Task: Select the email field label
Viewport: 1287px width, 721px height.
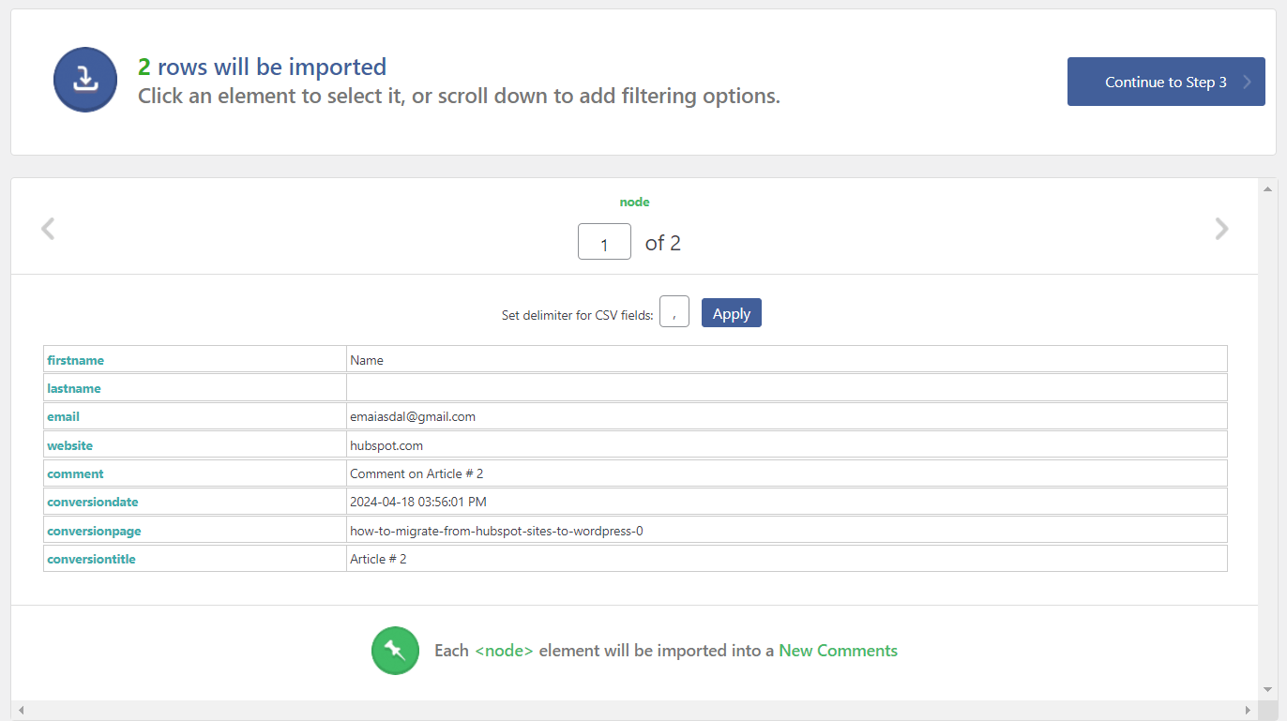Action: (x=64, y=416)
